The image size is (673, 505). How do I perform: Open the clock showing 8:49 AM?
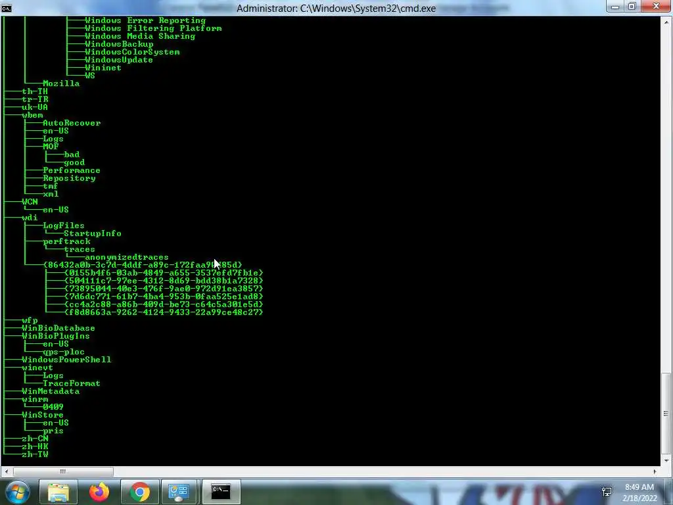pyautogui.click(x=639, y=493)
